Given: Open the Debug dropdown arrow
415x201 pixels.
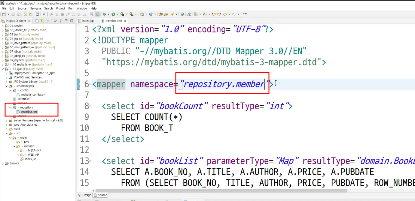Looking at the screenshot, I should [108, 14].
